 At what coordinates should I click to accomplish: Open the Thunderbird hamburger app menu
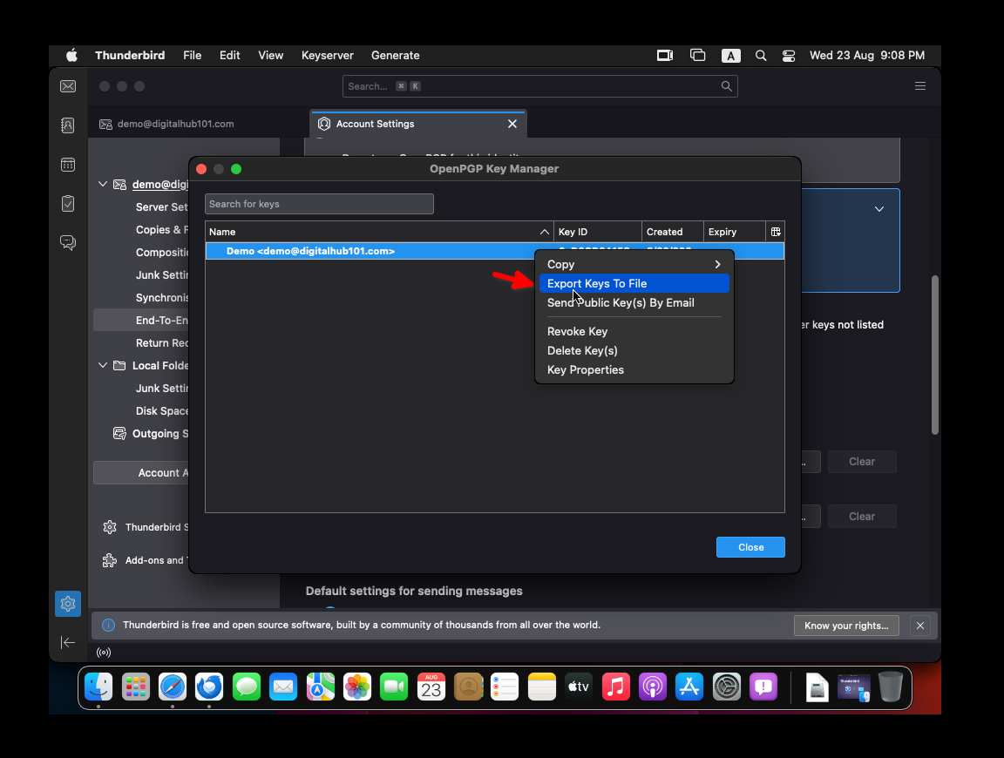920,86
